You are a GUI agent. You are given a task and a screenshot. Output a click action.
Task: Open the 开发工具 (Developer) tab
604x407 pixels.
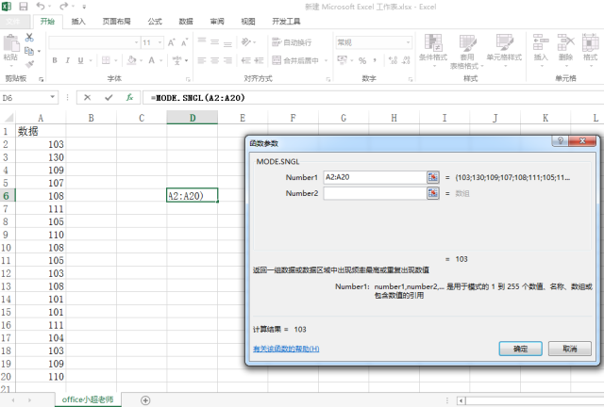(x=286, y=21)
